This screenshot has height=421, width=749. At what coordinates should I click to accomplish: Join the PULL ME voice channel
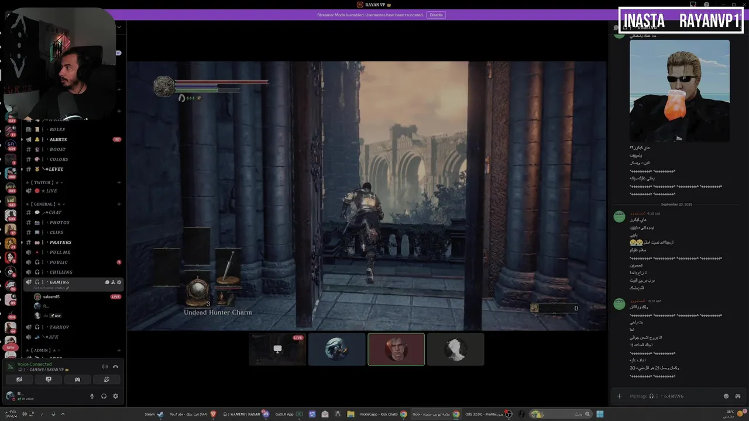pos(73,252)
